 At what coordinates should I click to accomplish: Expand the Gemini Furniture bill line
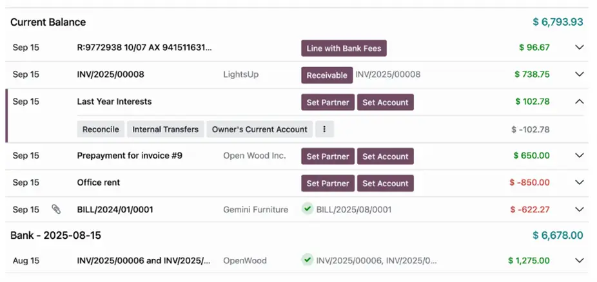click(x=579, y=209)
